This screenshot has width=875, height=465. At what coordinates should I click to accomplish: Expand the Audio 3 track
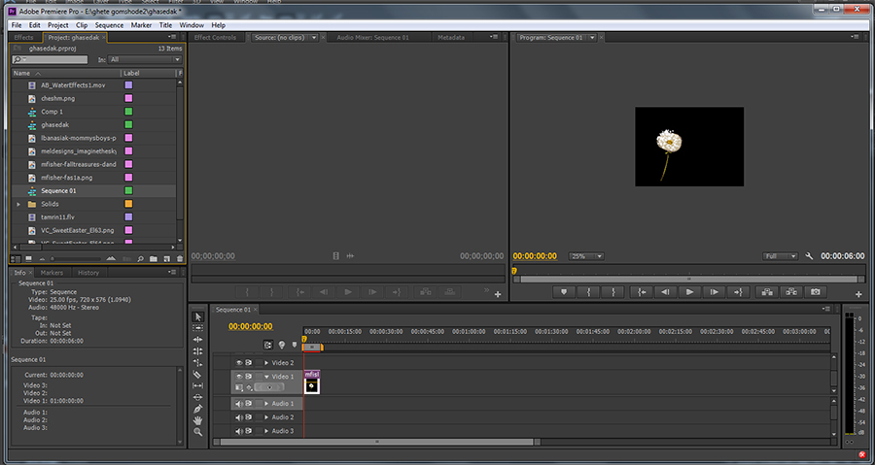(x=266, y=431)
